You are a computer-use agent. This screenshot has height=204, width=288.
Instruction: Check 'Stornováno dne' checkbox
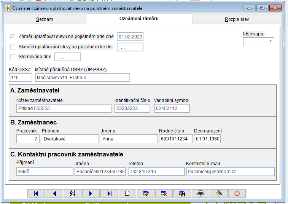coord(13,57)
